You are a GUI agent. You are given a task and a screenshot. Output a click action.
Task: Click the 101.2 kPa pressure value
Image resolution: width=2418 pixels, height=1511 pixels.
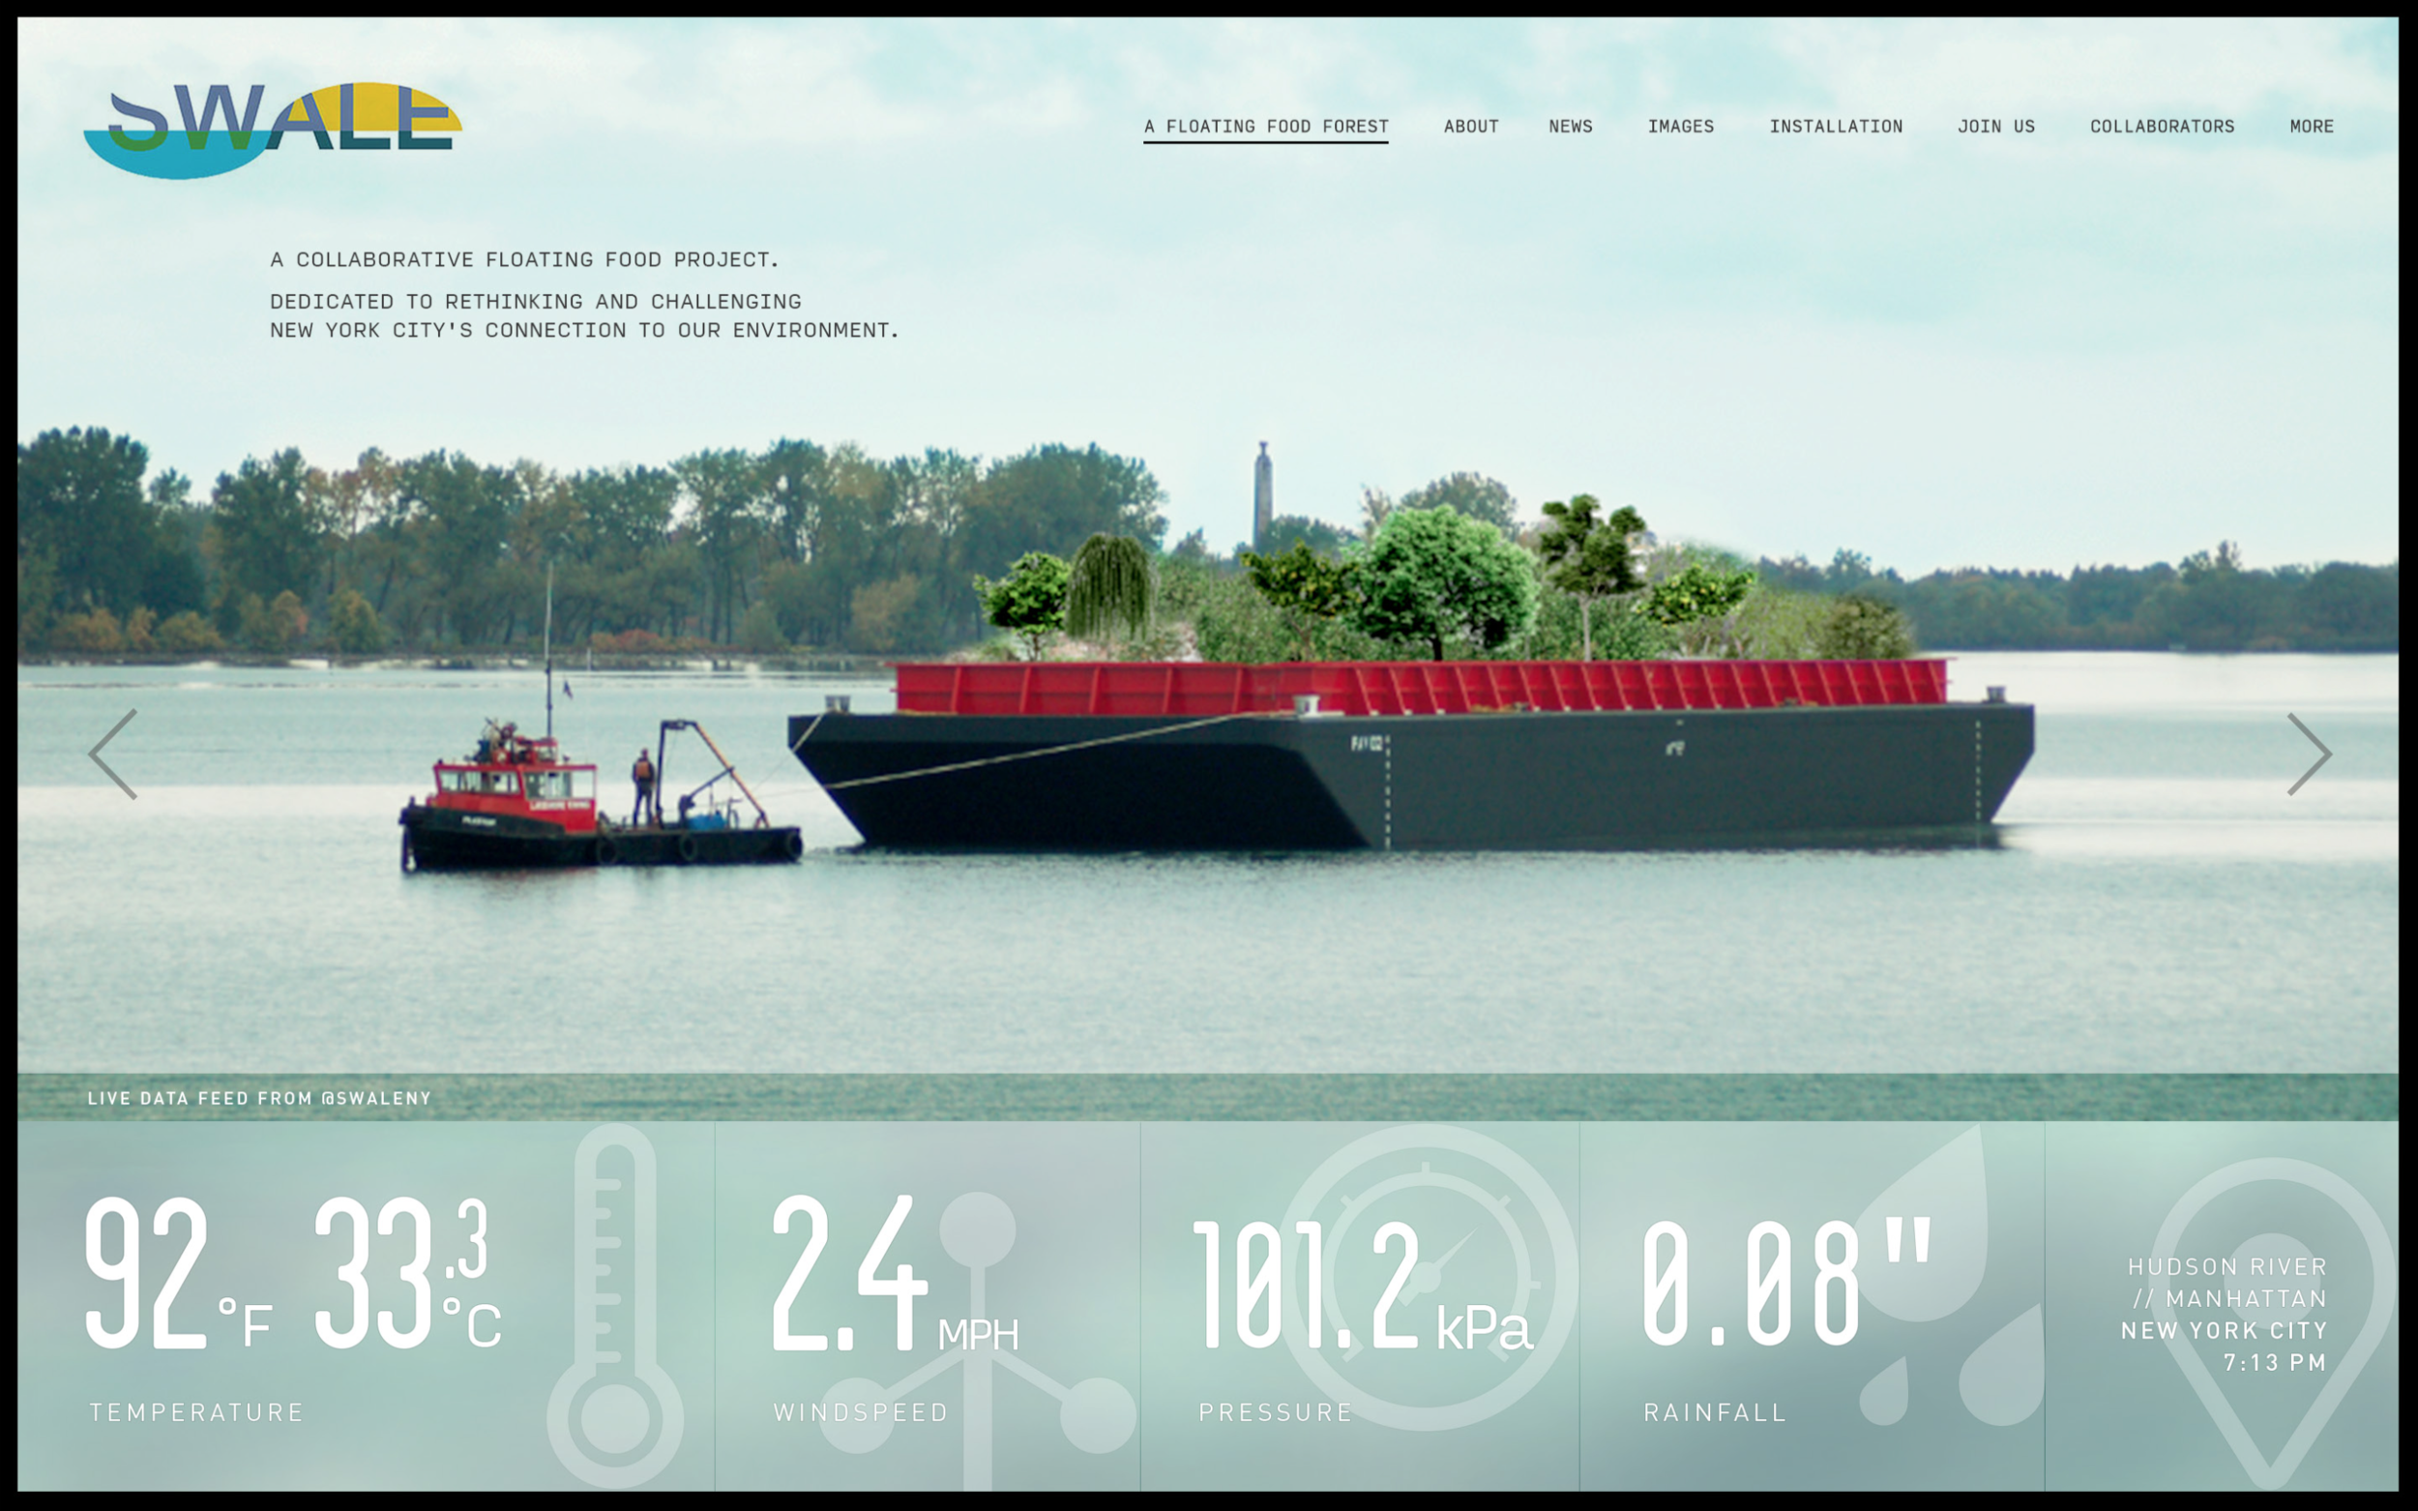(x=1363, y=1286)
